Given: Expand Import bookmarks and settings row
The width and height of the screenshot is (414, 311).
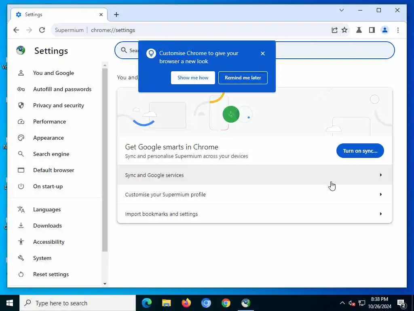Looking at the screenshot, I should [x=255, y=214].
